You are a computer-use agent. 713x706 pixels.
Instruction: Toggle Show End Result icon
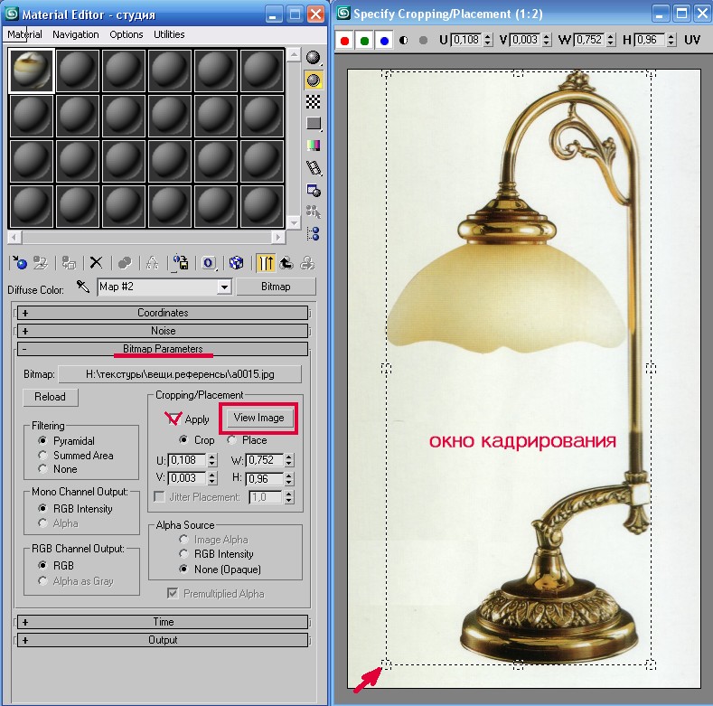(266, 263)
